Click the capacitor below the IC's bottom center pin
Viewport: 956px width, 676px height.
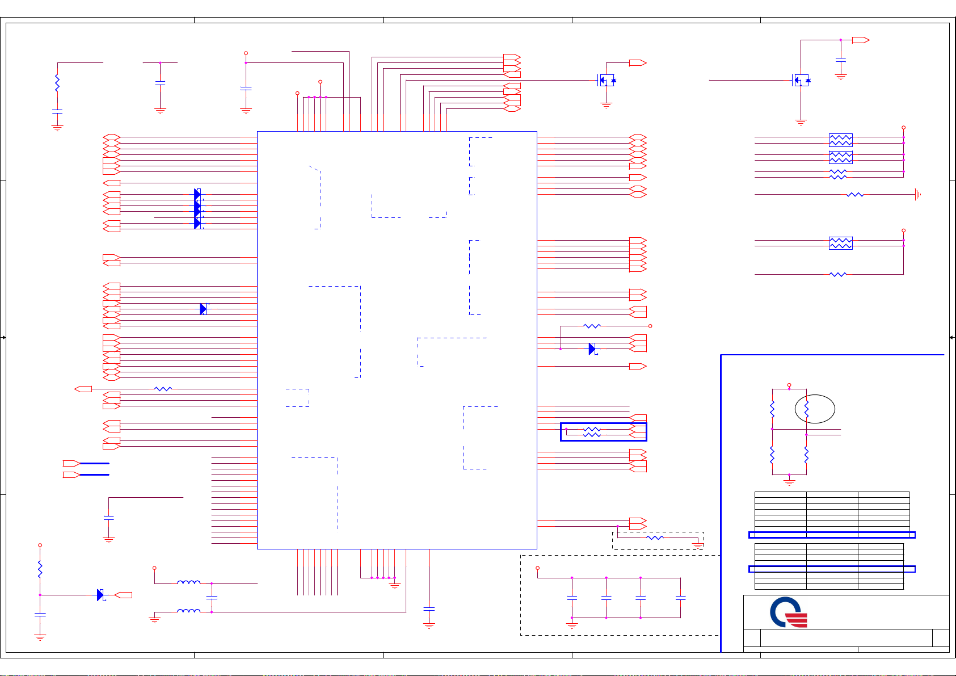point(429,608)
